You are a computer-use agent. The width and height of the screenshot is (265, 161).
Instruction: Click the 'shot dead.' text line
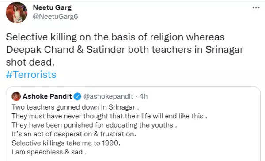tap(30, 62)
